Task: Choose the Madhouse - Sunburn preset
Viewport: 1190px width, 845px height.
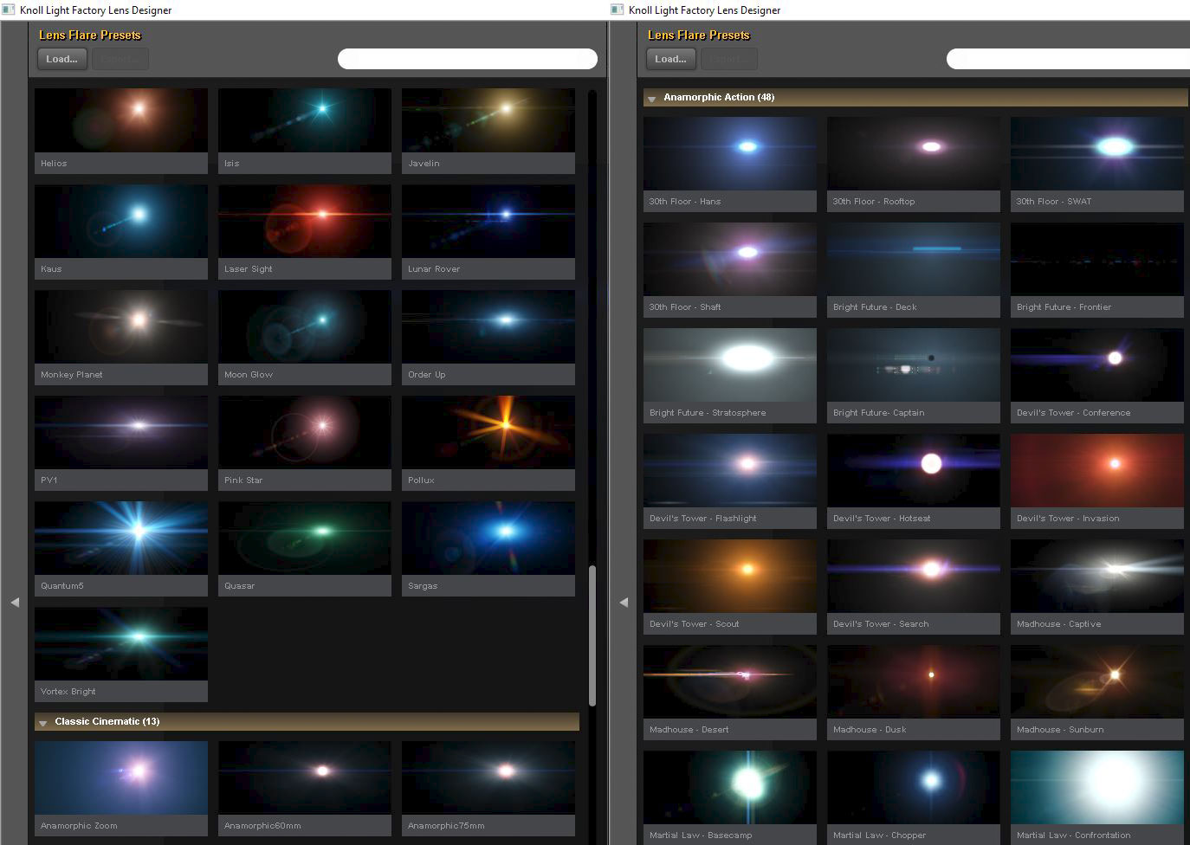Action: pos(1096,682)
